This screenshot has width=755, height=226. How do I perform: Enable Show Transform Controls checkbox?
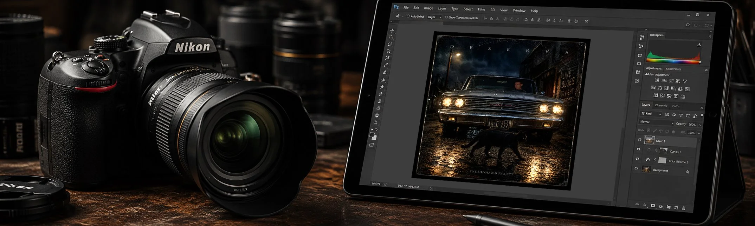click(x=446, y=17)
